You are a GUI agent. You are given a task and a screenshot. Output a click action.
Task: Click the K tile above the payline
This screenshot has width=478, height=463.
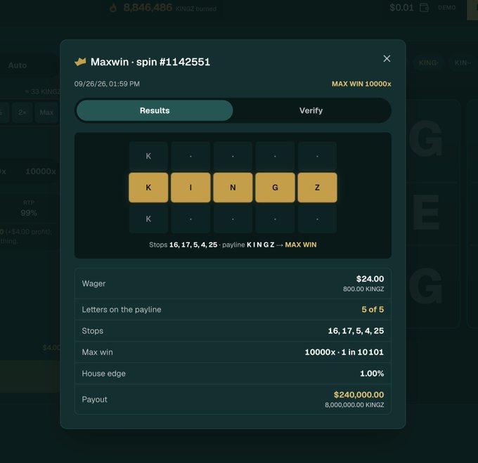pyautogui.click(x=148, y=156)
